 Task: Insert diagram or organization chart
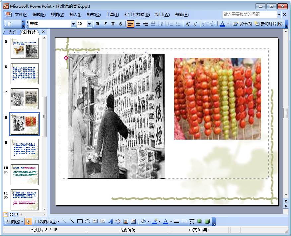coord(118,221)
